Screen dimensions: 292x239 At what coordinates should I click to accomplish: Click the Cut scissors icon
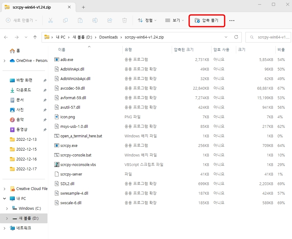pos(51,20)
